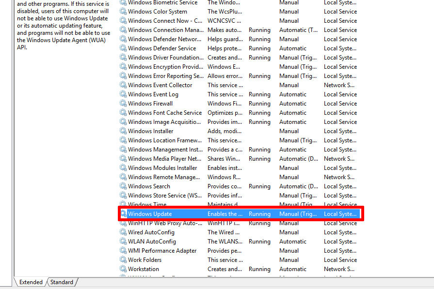
Task: Click the gear icon beside Windows Installer
Action: click(123, 131)
